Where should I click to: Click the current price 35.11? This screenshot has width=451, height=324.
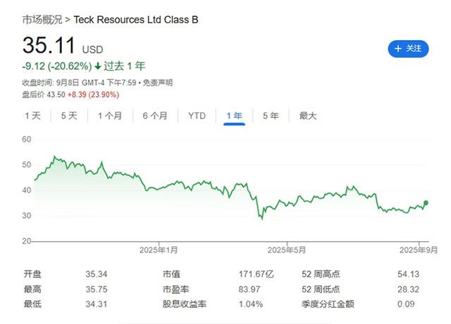[49, 46]
